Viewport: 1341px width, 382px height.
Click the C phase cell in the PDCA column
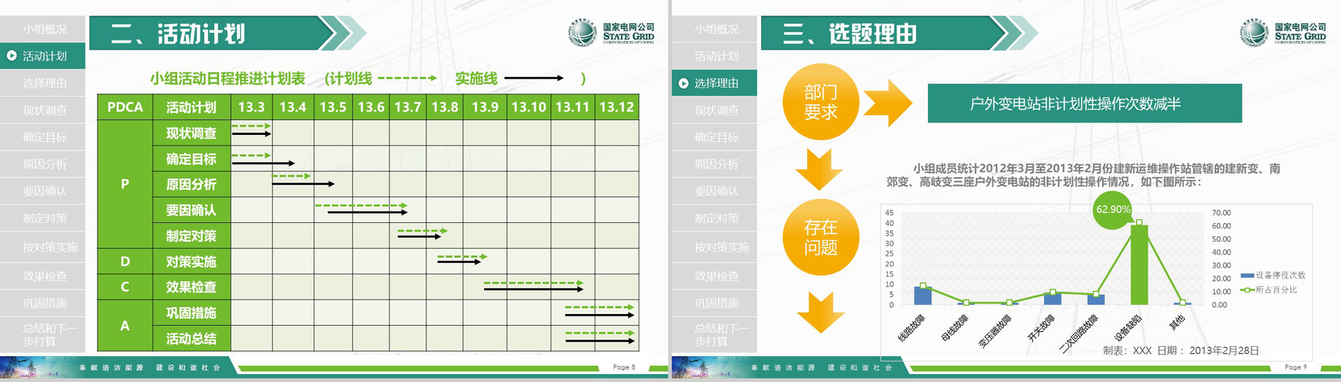tap(125, 287)
